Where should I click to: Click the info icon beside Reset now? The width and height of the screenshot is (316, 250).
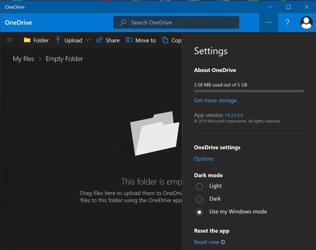pos(223,242)
